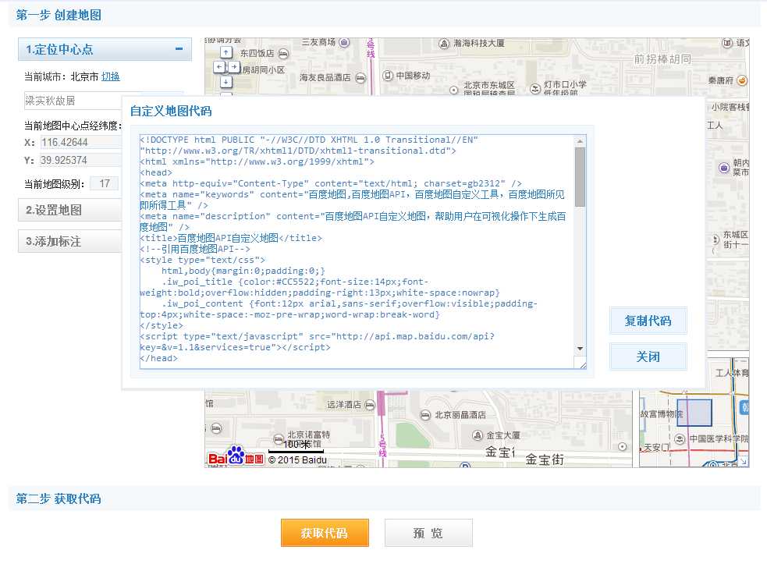The height and width of the screenshot is (564, 767).
Task: Collapse overview minimap corner arrow
Action: tap(744, 462)
